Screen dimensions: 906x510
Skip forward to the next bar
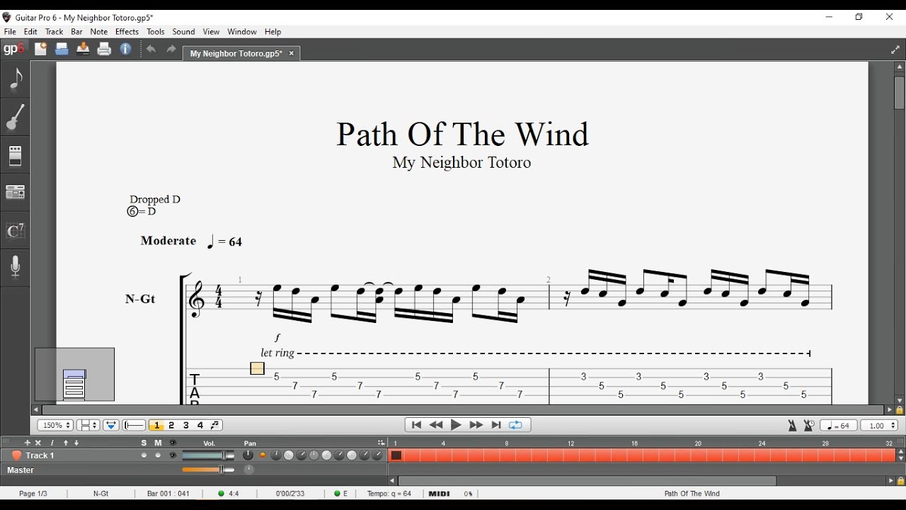(x=476, y=425)
